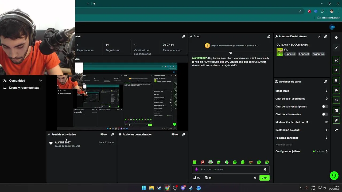This screenshot has height=192, width=342.
Task: Edit stream info with pencil icon in panel header
Action: [319, 37]
